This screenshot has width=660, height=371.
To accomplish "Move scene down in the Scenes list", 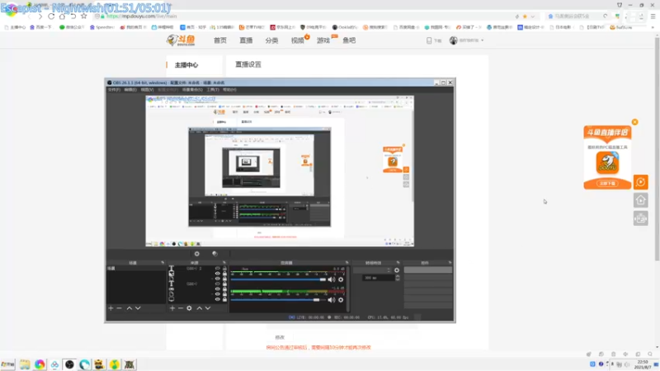I will [138, 308].
